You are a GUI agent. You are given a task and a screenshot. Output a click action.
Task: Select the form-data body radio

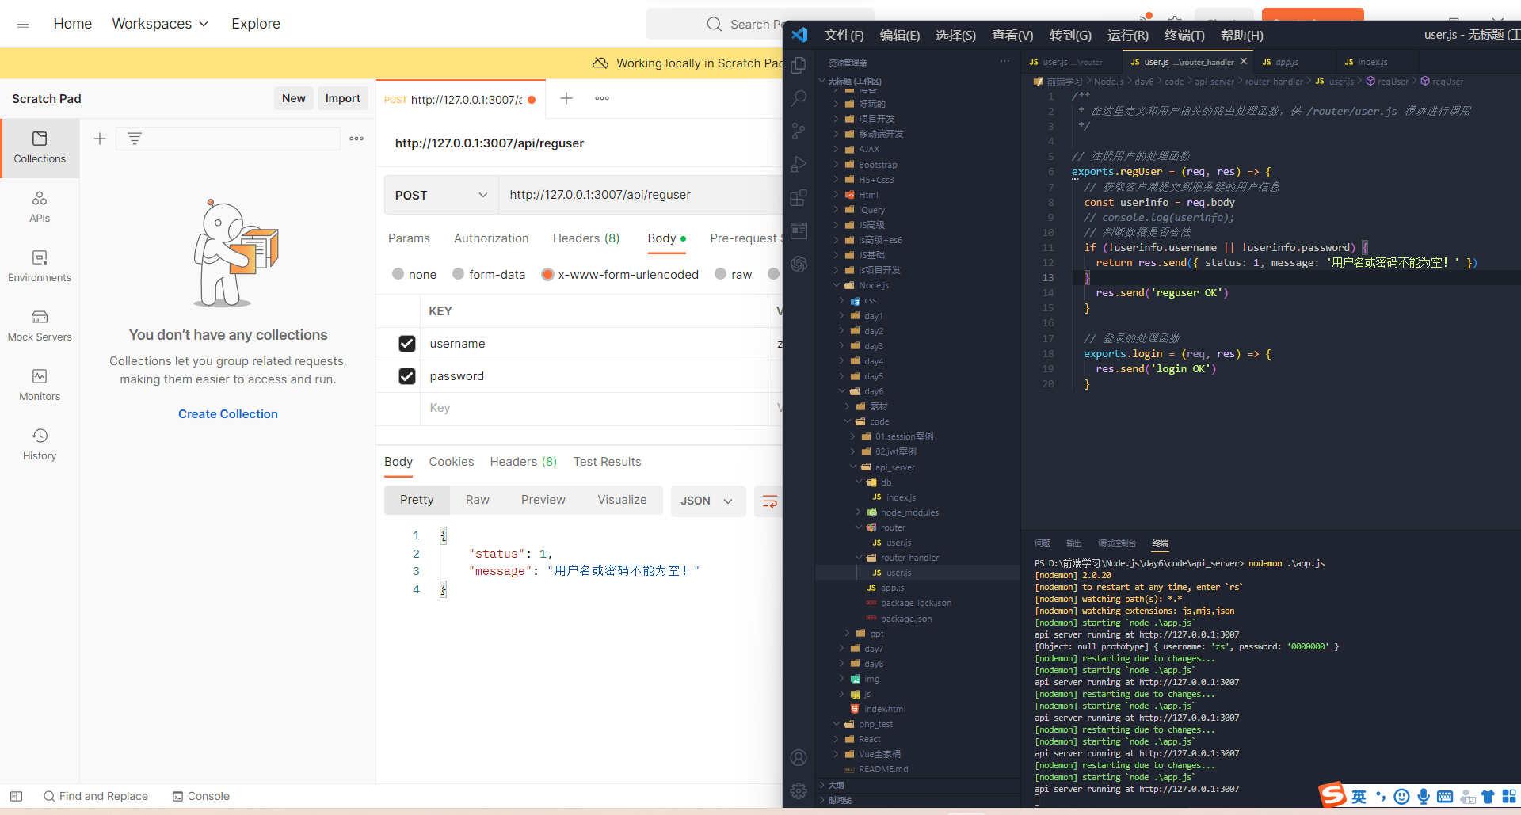[x=458, y=274]
